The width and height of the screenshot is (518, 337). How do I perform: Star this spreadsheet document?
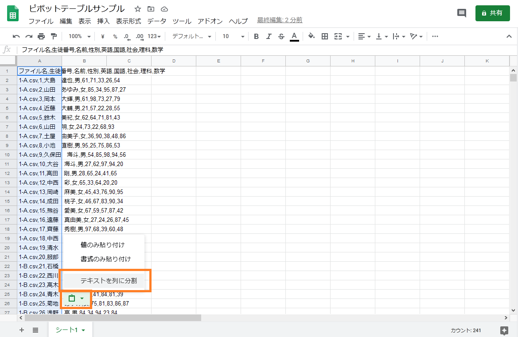(138, 9)
